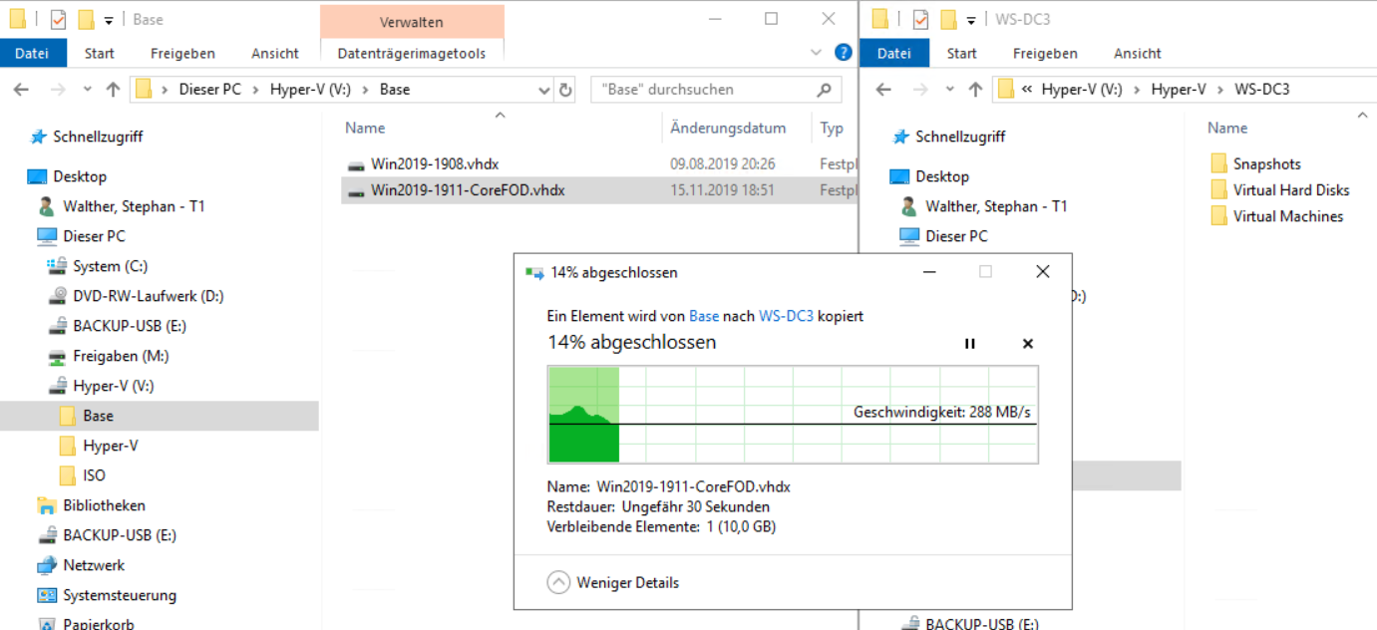Open recent locations dropdown in WS-DC3 window

pos(949,90)
